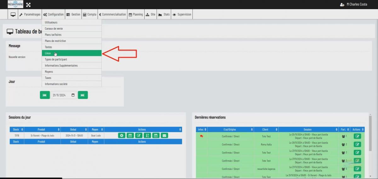The image size is (378, 179).
Task: Send email with the envelope session icon
Action: tap(164, 136)
